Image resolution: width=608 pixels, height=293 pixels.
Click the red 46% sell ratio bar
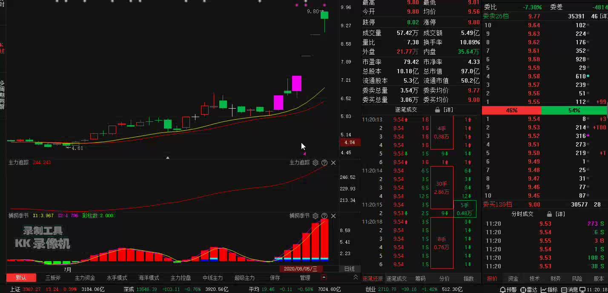click(511, 110)
